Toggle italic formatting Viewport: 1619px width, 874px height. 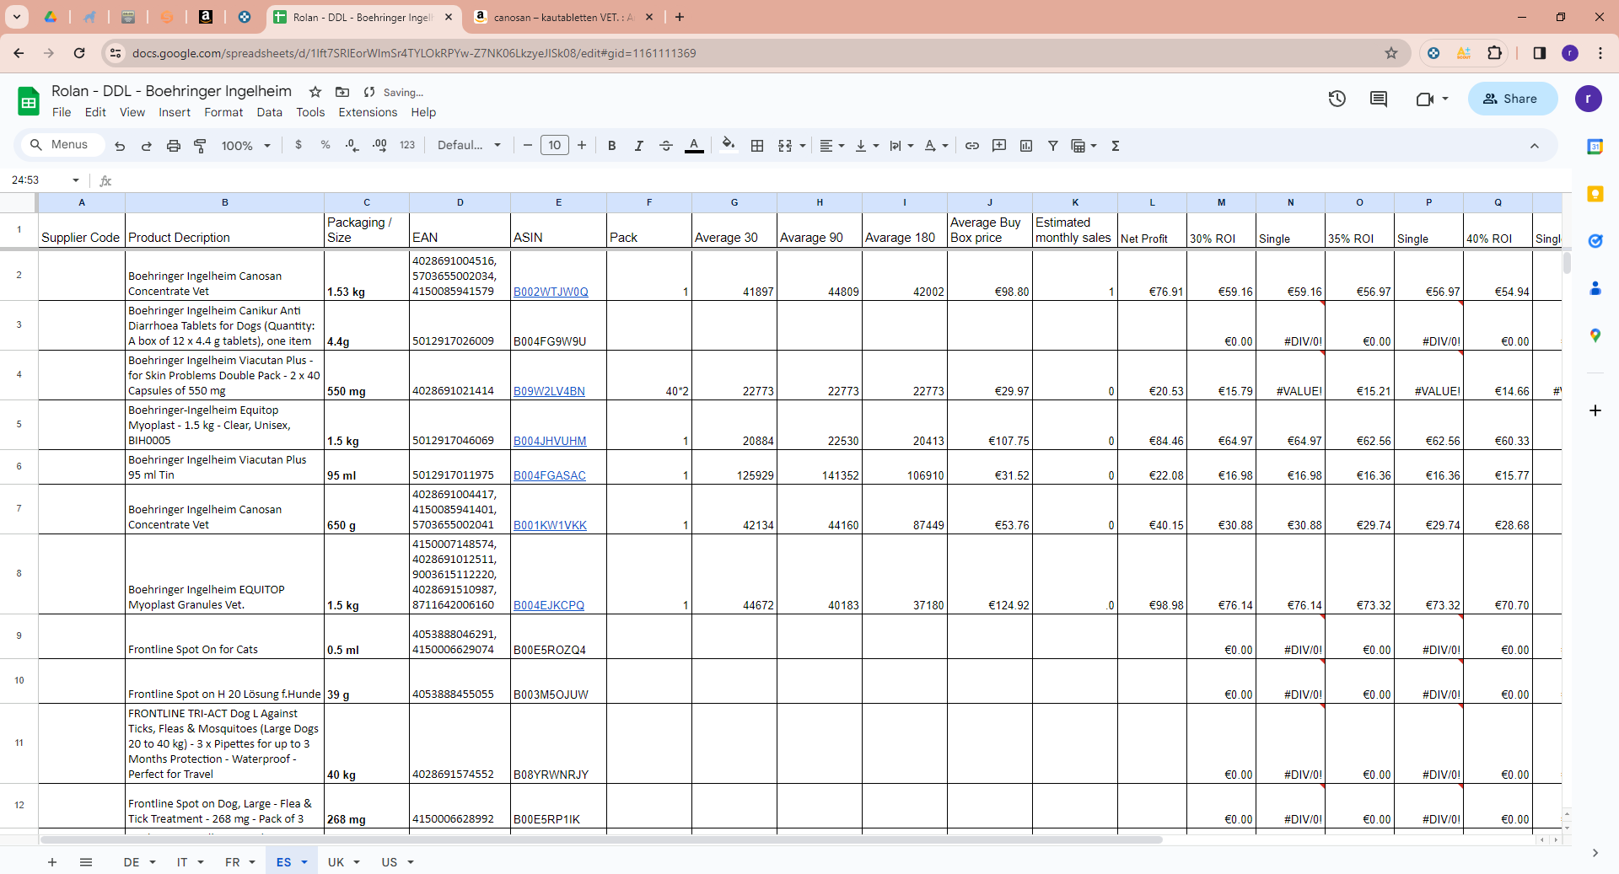point(639,146)
